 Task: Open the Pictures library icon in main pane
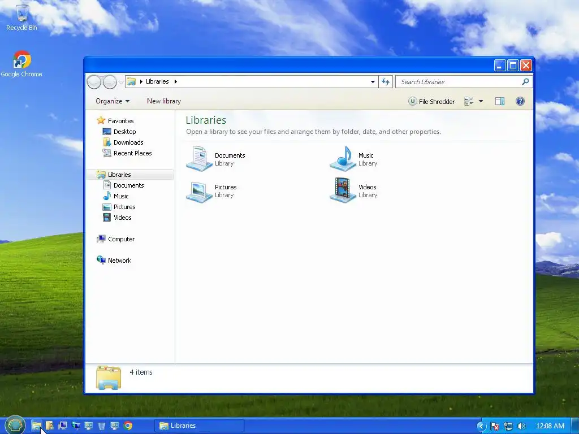point(199,191)
